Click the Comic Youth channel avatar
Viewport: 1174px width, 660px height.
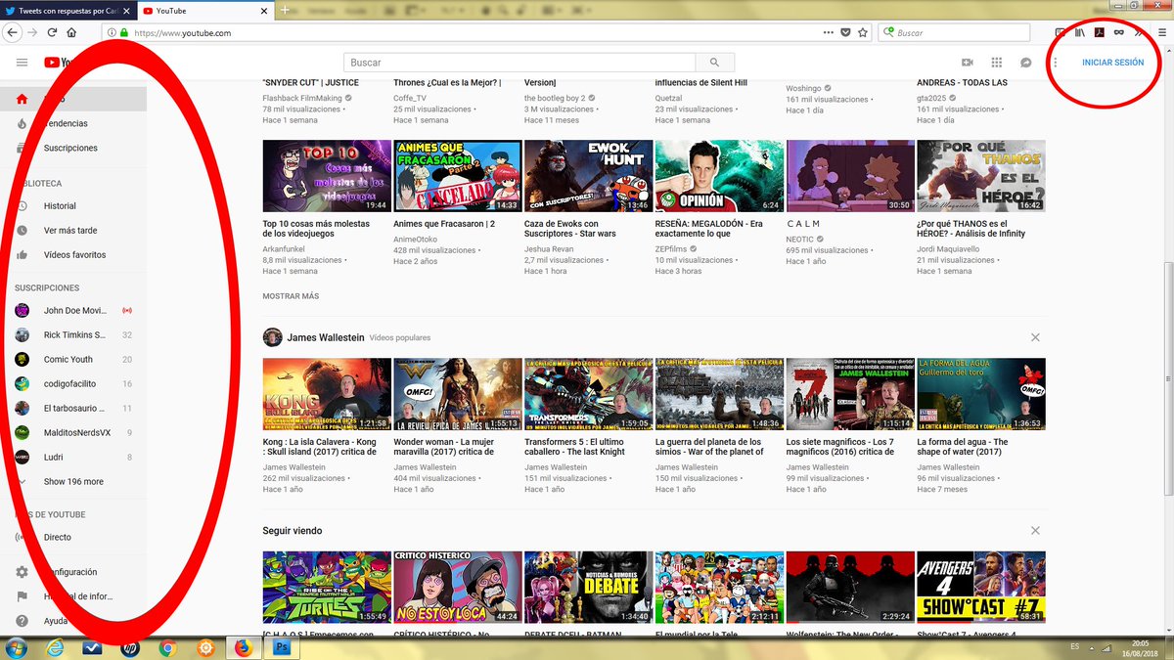22,359
